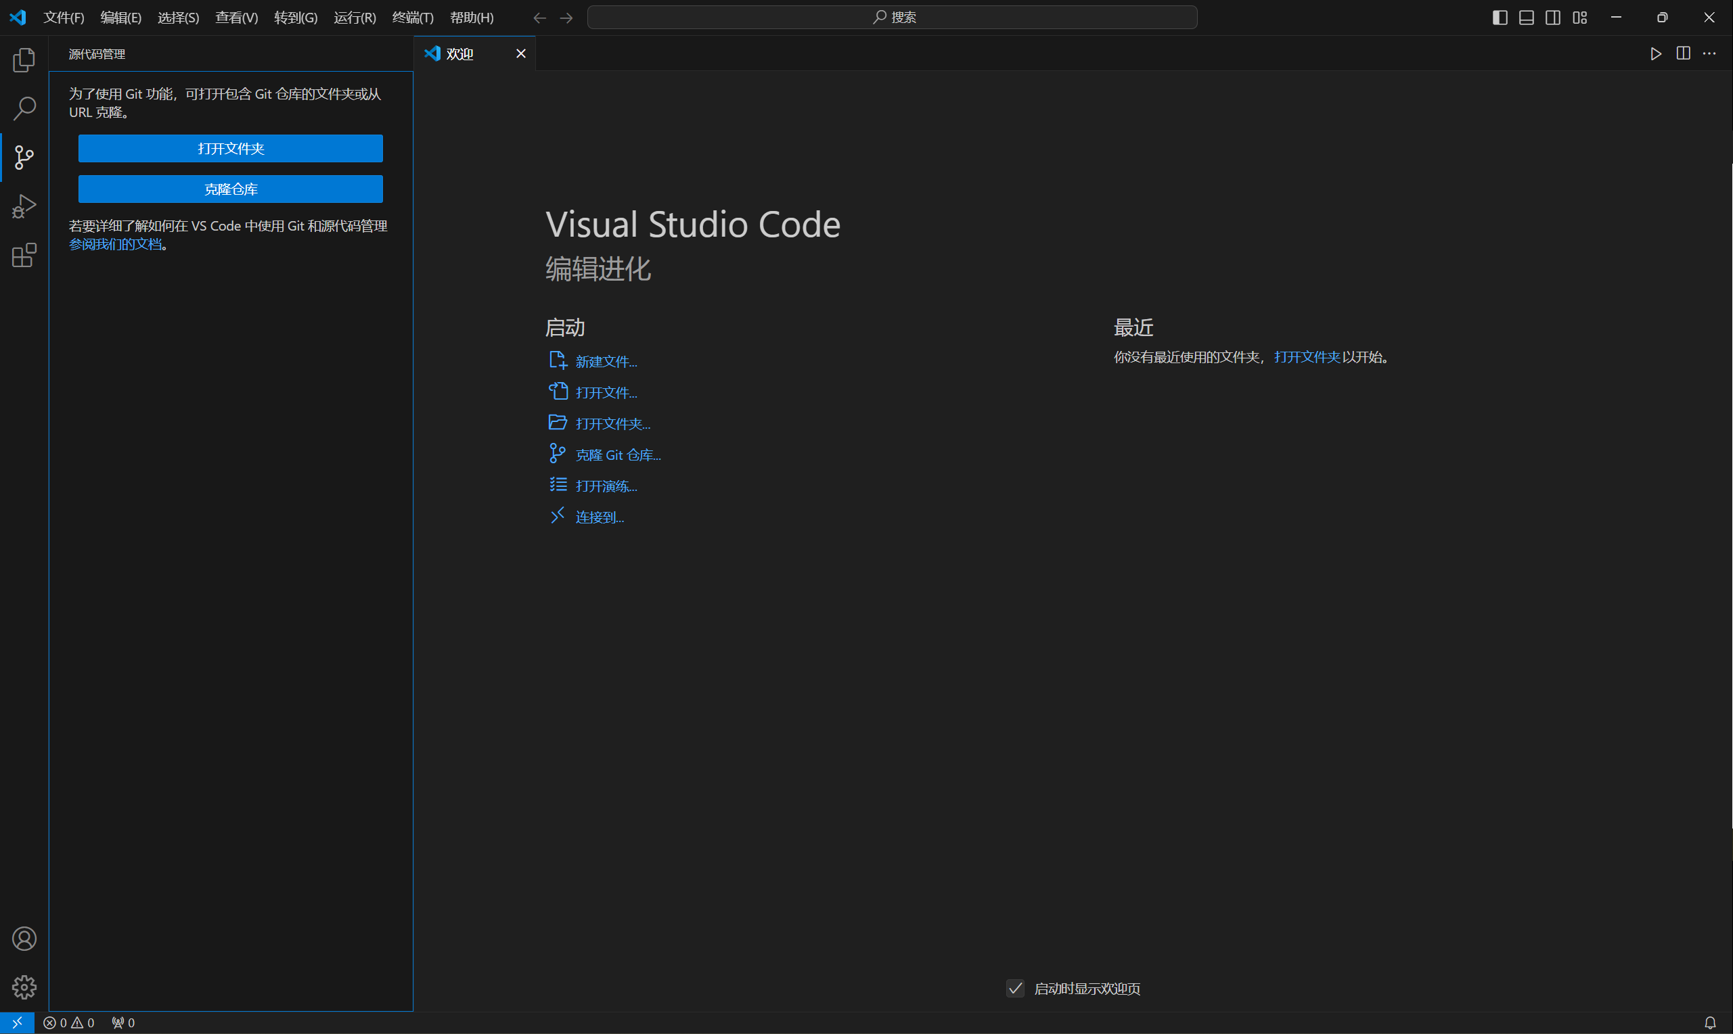Click the VS Code logo in title bar

coord(18,18)
